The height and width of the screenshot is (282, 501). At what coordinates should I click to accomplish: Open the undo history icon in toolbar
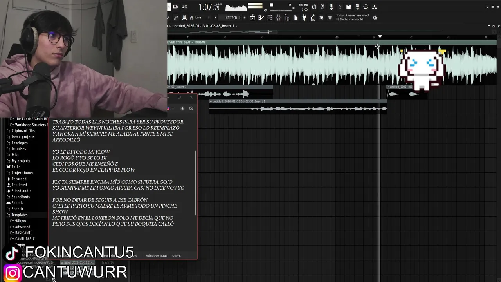[x=314, y=7]
